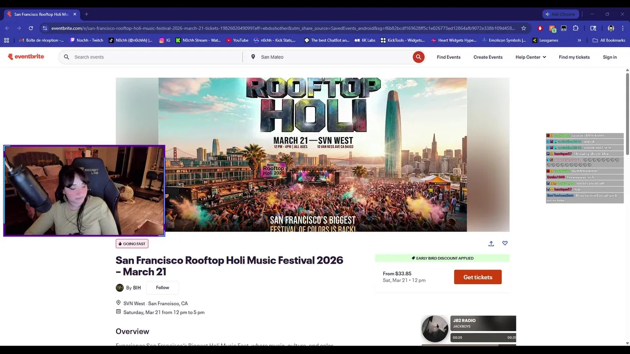The width and height of the screenshot is (630, 354).
Task: Click the Eventbrite logo
Action: click(26, 57)
